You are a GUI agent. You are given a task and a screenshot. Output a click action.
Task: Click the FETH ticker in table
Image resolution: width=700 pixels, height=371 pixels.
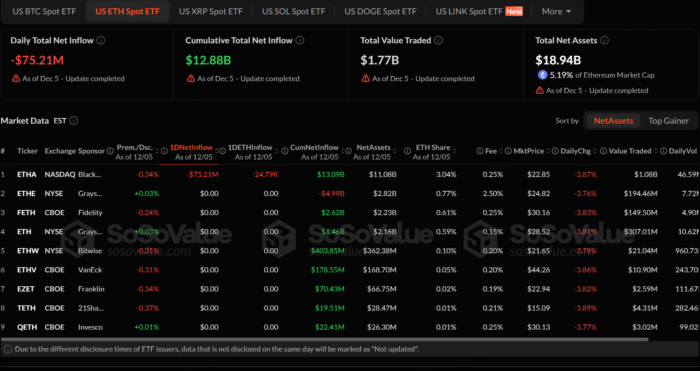point(26,212)
